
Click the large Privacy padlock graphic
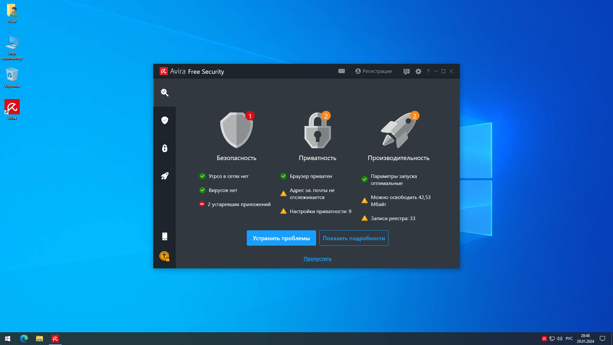[317, 130]
